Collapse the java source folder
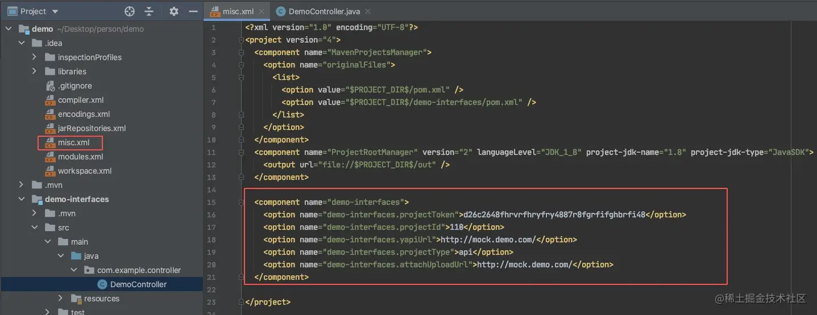The height and width of the screenshot is (315, 817). pyautogui.click(x=61, y=256)
